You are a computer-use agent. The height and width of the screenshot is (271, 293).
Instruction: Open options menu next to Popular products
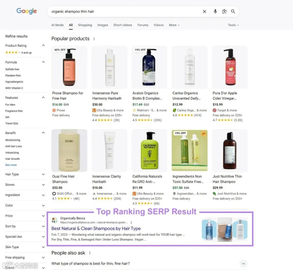pyautogui.click(x=94, y=39)
